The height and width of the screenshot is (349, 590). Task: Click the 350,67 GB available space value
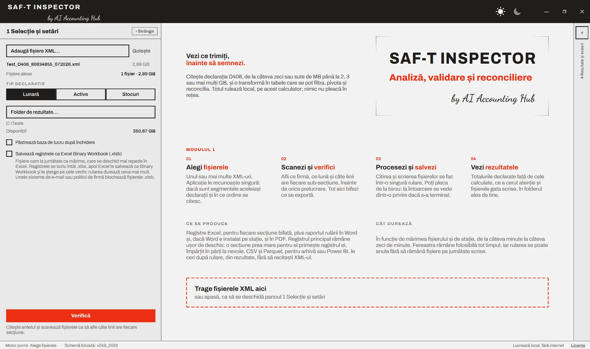tap(144, 131)
